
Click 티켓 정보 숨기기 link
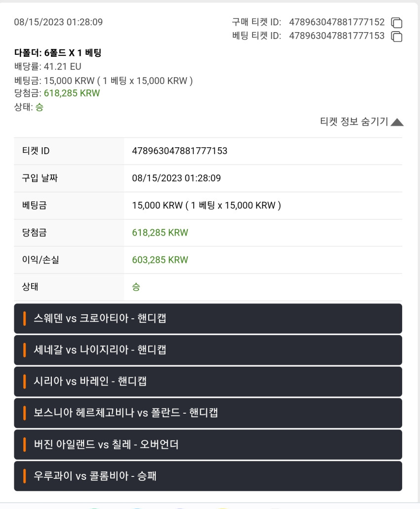(x=354, y=122)
